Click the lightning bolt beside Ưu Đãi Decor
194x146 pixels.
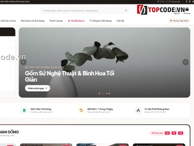69,21
